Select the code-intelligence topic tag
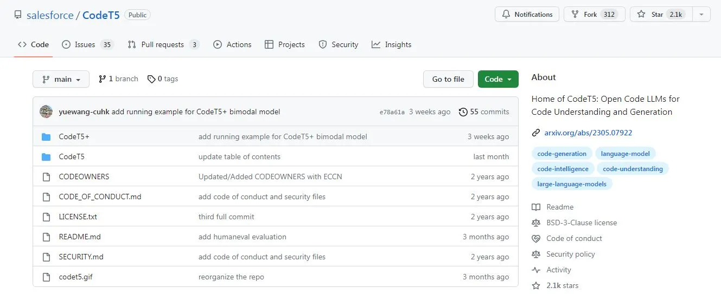Image resolution: width=721 pixels, height=294 pixels. click(563, 169)
